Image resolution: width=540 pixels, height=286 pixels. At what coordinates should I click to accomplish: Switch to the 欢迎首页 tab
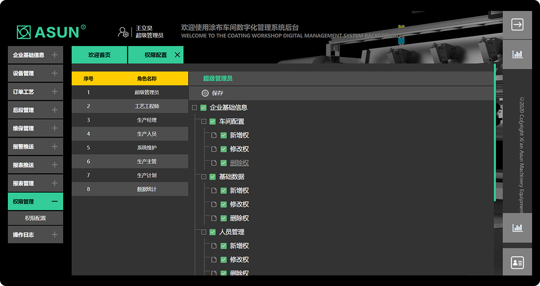[x=99, y=55]
